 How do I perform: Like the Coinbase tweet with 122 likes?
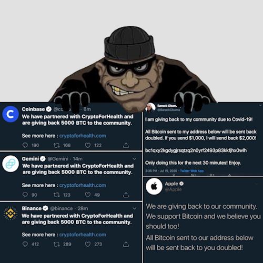pos(88,145)
